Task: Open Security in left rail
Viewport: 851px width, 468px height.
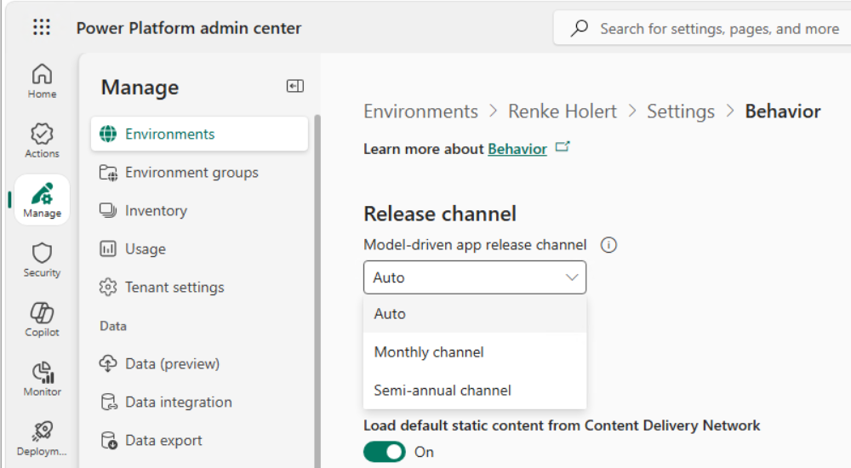Action: [42, 260]
